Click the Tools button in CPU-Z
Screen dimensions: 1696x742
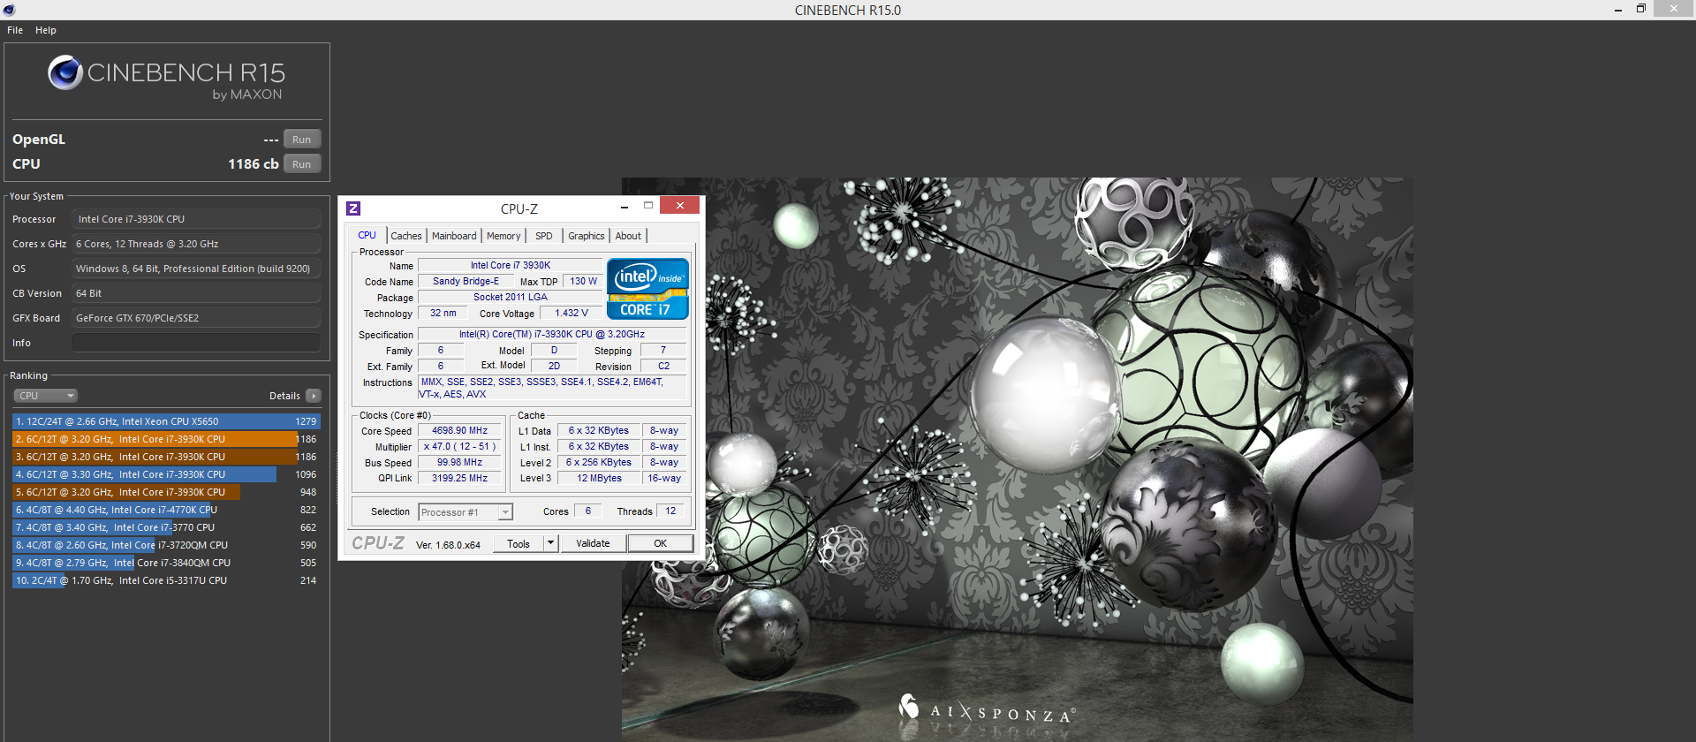[519, 543]
